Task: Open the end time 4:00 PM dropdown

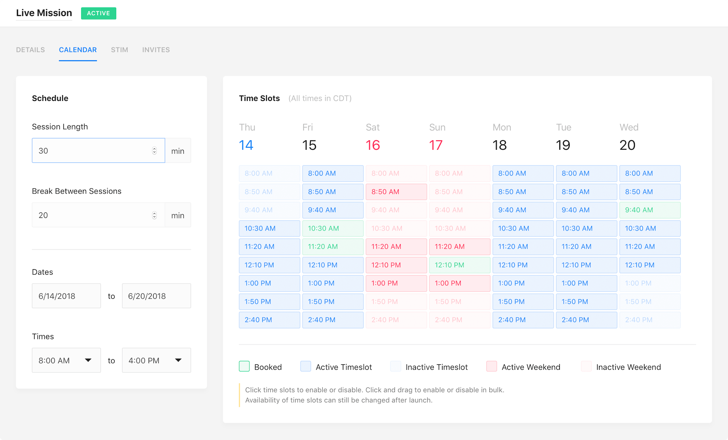Action: click(156, 360)
